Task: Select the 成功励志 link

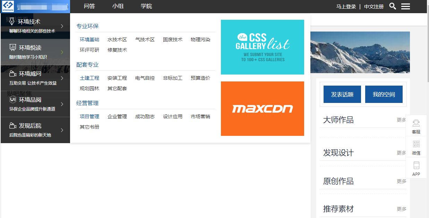Action: pos(145,117)
